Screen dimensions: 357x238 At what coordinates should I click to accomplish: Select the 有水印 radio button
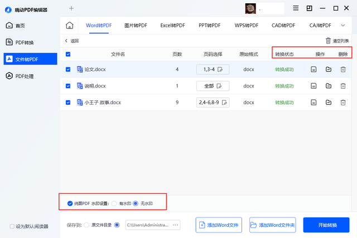point(114,203)
